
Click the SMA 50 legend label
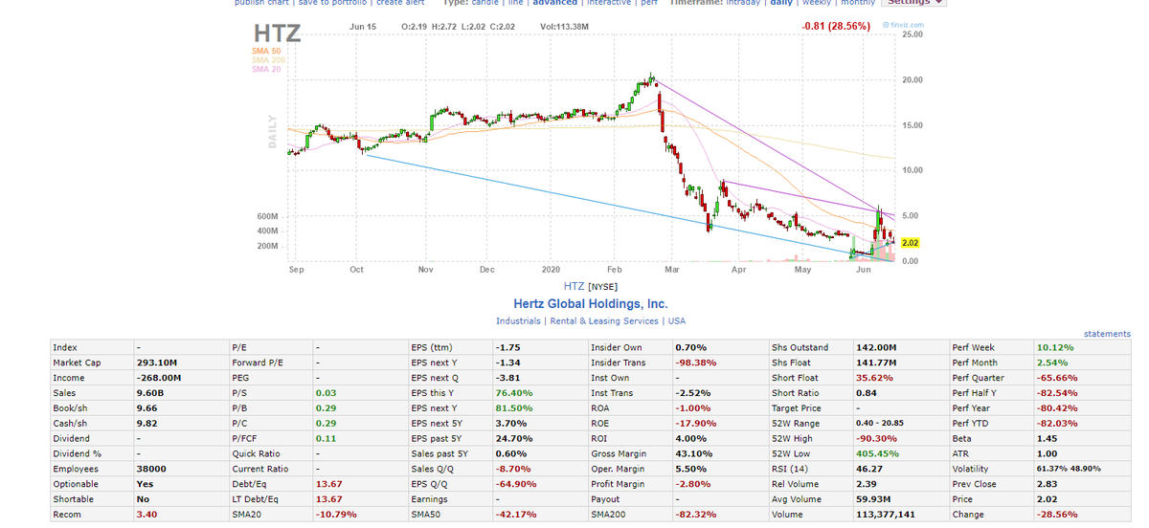tap(266, 51)
